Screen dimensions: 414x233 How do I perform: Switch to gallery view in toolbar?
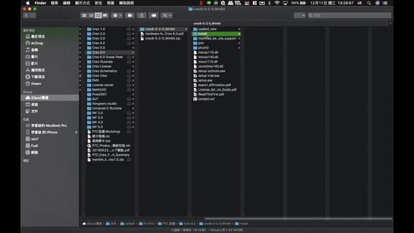105,16
